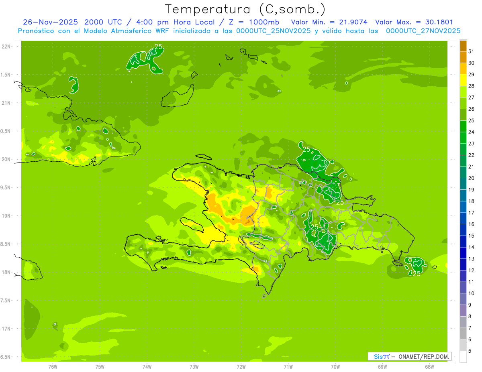Click the color scale label "18"
482x372 pixels.
click(x=472, y=201)
